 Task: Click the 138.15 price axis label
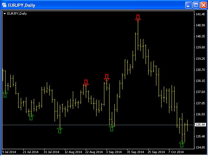pos(200,81)
